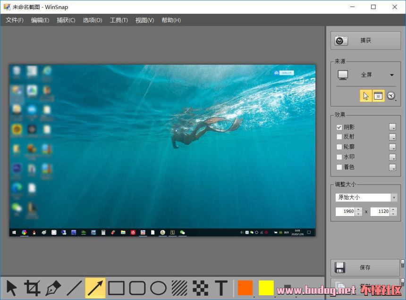
Task: Select the Crop tool
Action: point(33,288)
